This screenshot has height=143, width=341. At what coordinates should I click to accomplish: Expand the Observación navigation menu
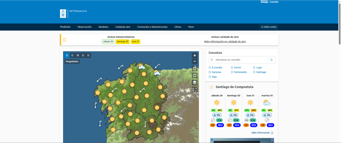(x=85, y=27)
